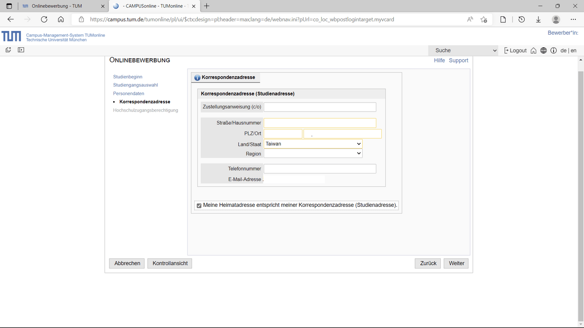Open browser downloads icon
584x328 pixels.
pos(538,20)
